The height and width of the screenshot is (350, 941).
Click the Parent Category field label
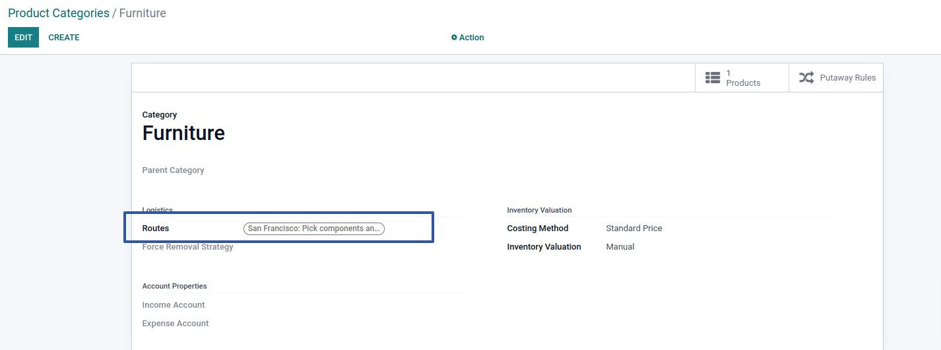pos(173,170)
